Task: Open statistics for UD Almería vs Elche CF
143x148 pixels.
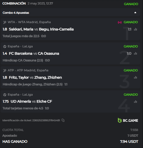Action: [x=135, y=102]
